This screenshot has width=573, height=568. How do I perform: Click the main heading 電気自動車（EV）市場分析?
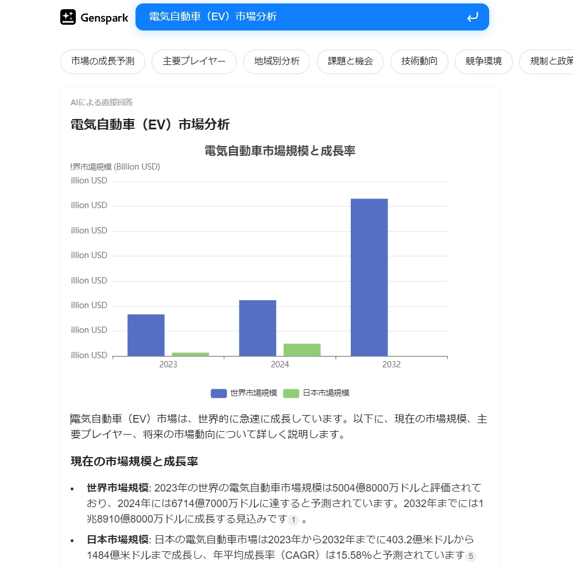point(150,124)
